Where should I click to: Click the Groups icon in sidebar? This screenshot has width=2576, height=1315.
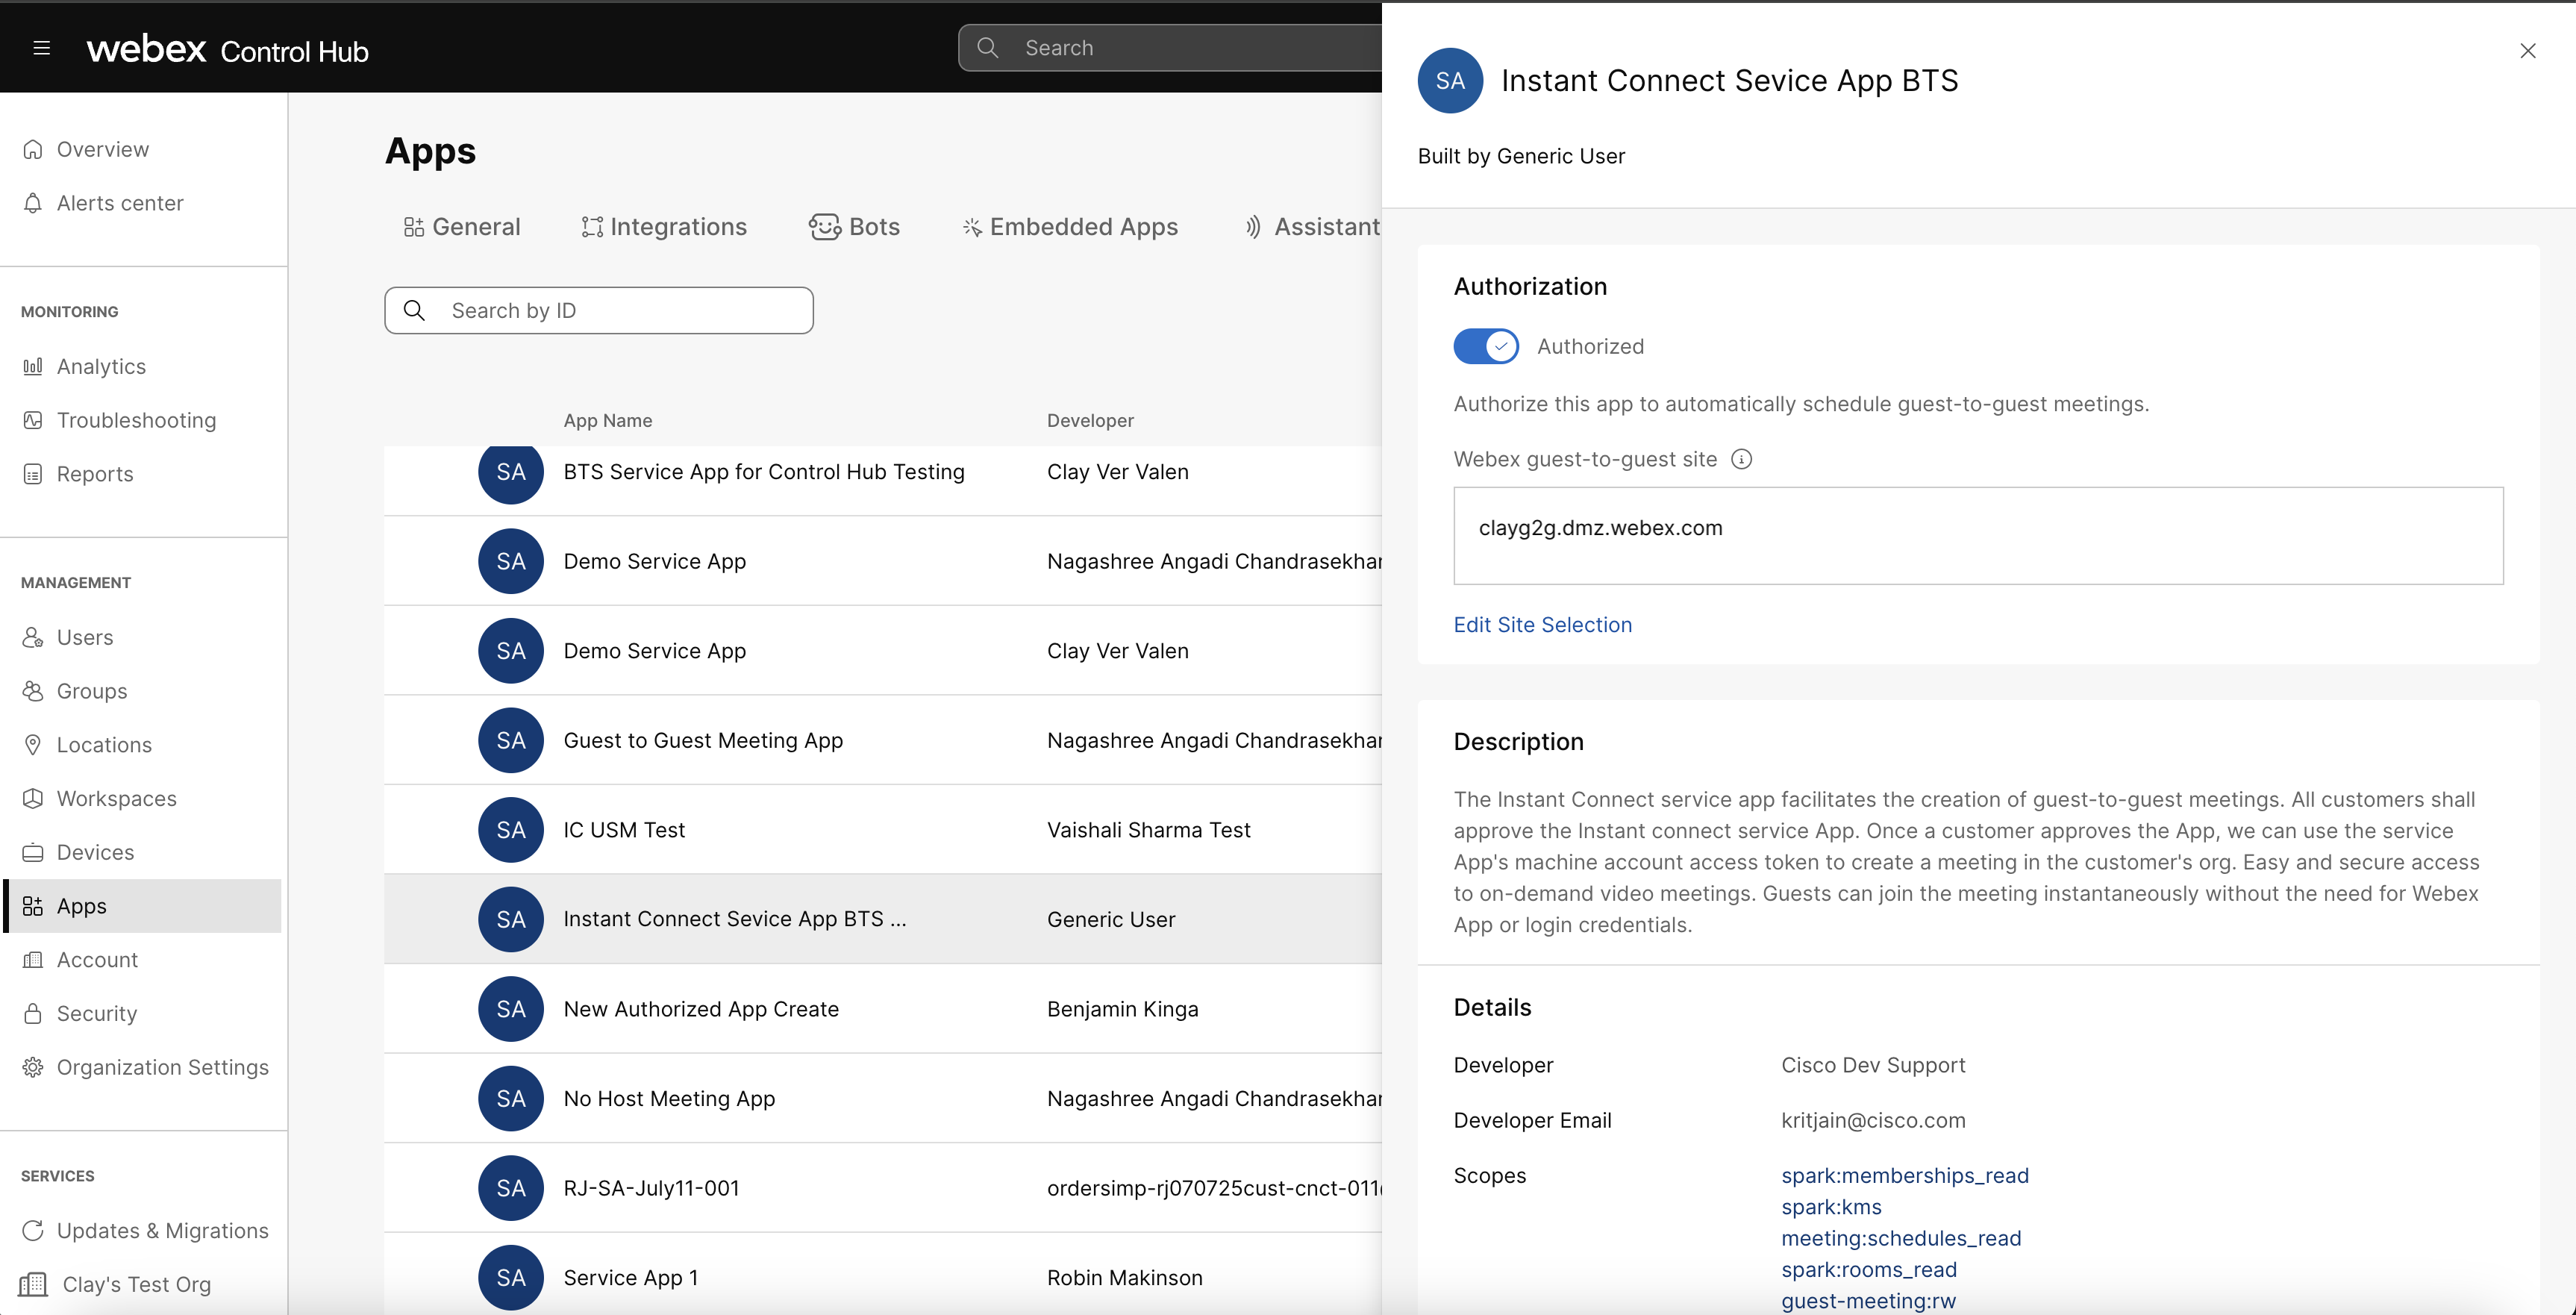[x=33, y=691]
